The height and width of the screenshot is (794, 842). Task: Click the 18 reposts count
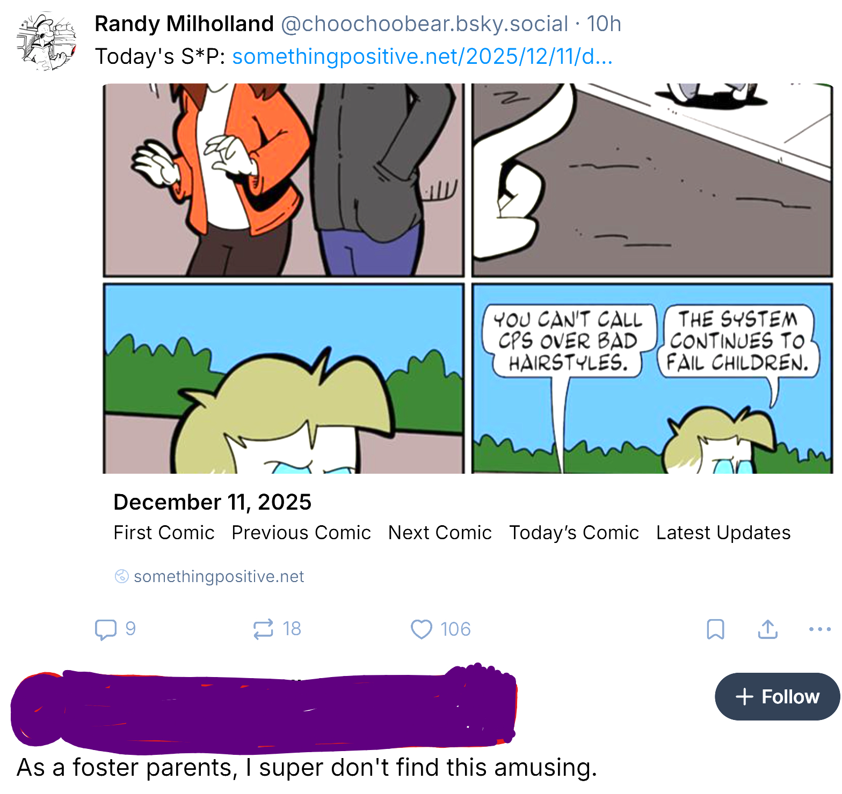tap(292, 629)
